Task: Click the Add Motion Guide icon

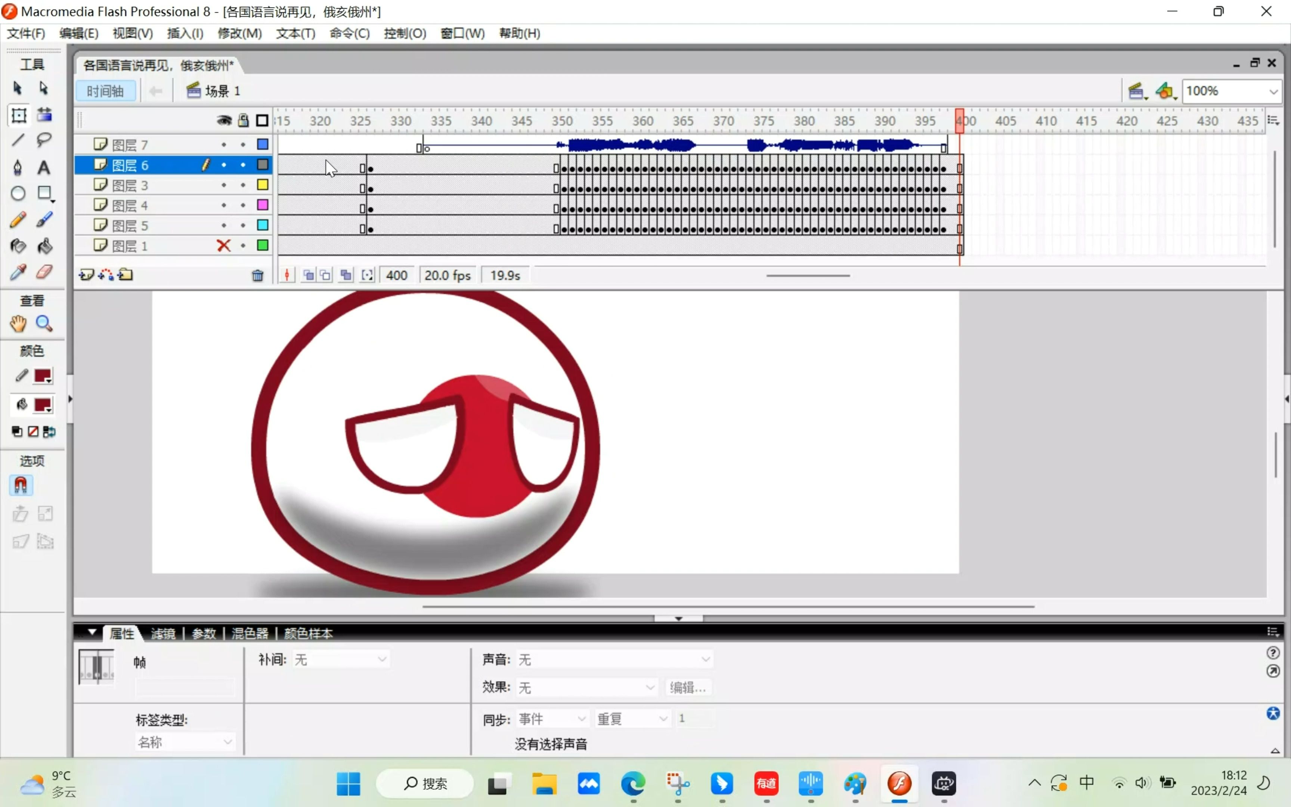Action: [106, 275]
